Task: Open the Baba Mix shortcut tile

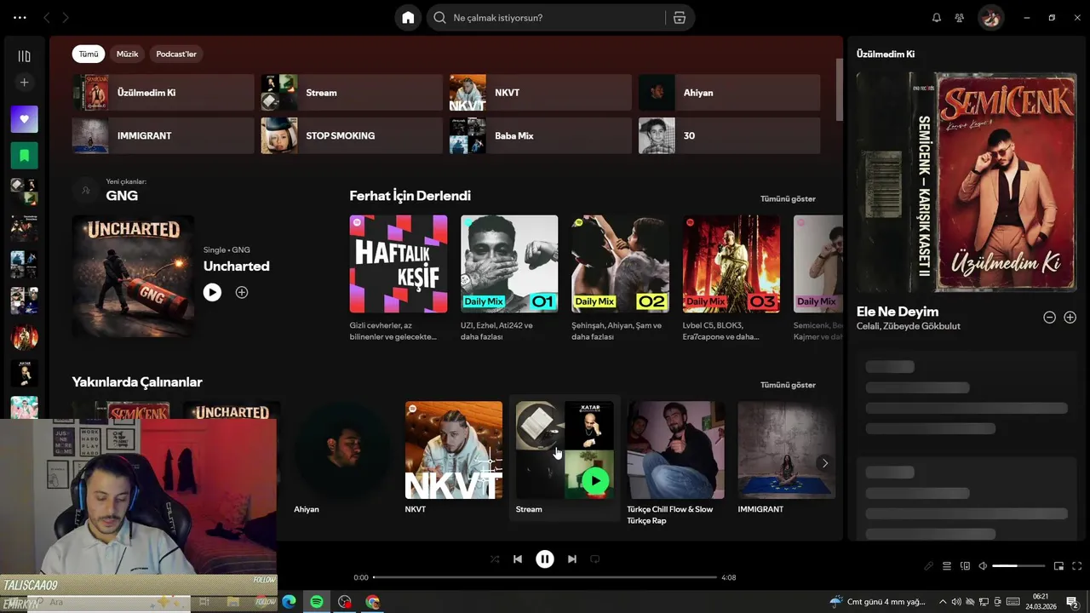Action: click(x=541, y=135)
